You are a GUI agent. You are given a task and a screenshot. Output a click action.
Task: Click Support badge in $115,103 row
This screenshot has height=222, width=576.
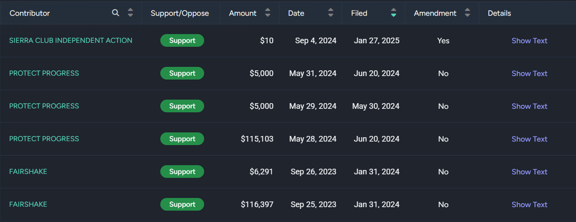[x=182, y=139]
